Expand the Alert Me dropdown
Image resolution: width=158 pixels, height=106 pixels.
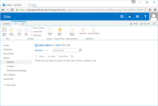[x=60, y=35]
